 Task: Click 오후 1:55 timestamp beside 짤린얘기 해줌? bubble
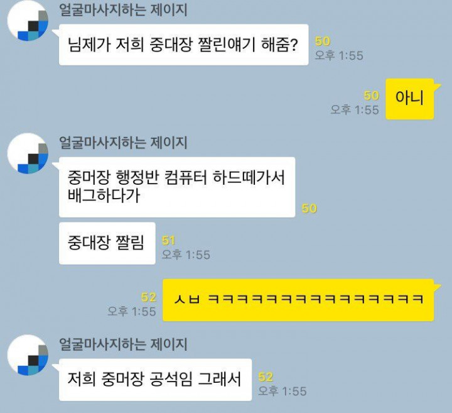(339, 55)
